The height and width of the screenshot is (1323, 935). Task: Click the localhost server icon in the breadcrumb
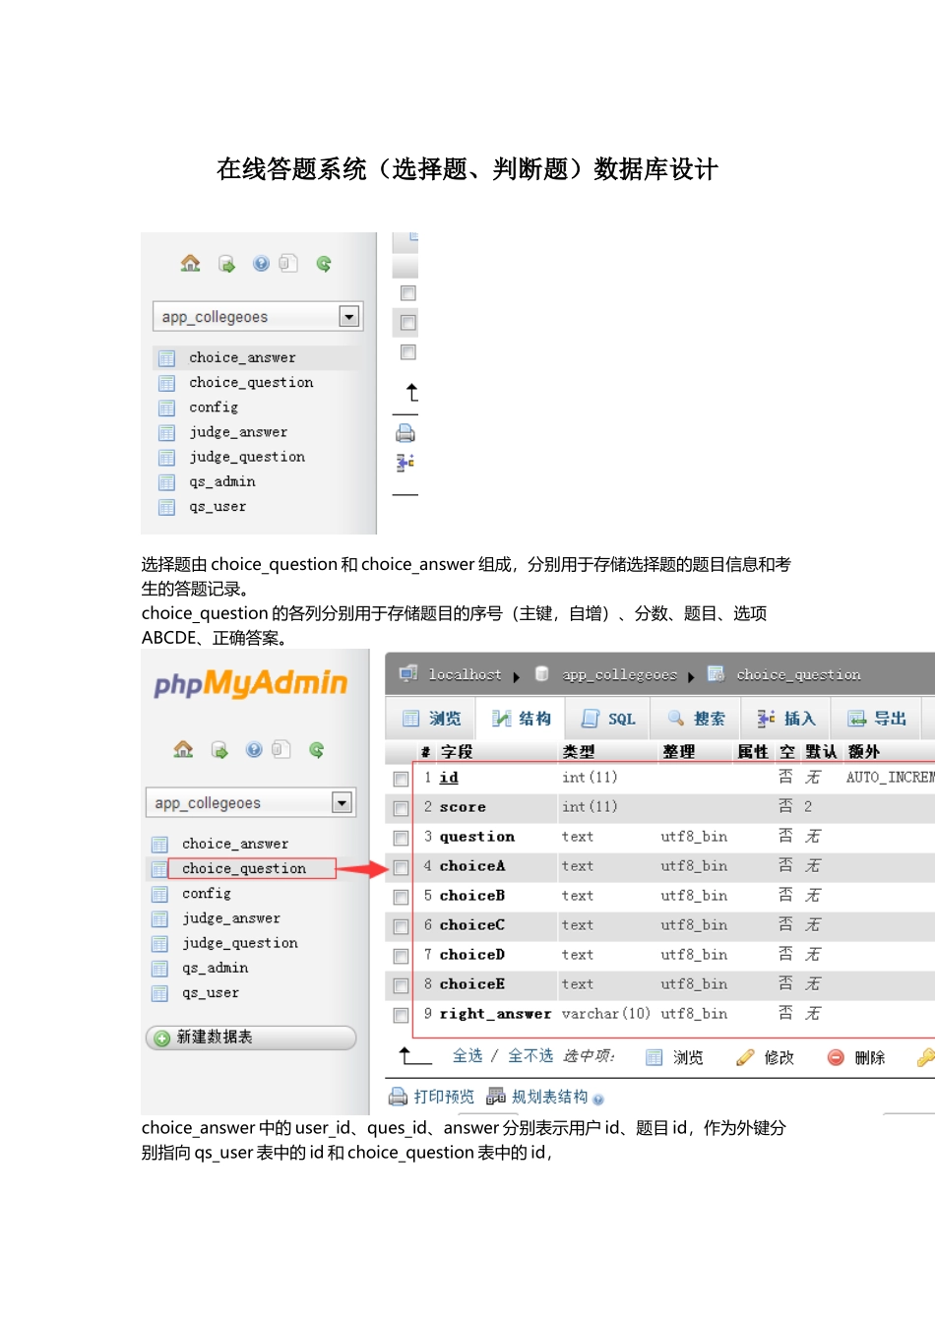pos(408,674)
